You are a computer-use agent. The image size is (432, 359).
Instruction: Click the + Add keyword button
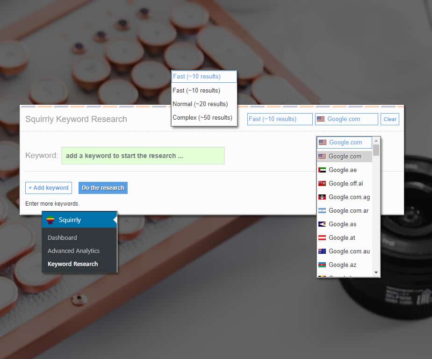49,187
